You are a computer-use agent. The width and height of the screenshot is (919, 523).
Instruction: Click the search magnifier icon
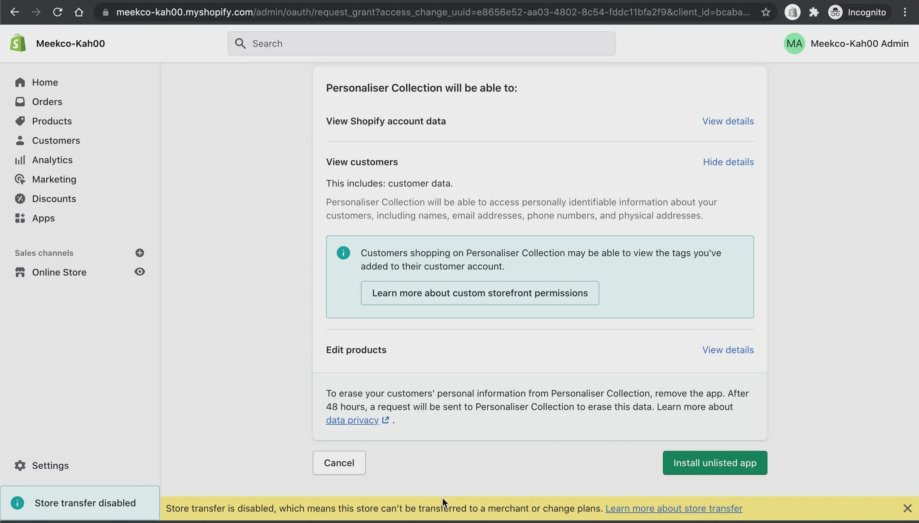(x=240, y=43)
